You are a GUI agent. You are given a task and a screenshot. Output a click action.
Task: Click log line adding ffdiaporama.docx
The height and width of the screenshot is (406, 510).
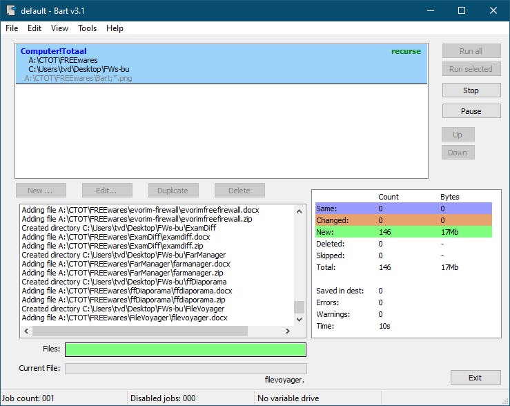pyautogui.click(x=127, y=291)
